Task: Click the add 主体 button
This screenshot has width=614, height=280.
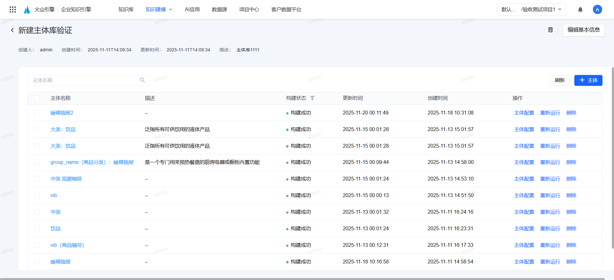Action: [588, 80]
